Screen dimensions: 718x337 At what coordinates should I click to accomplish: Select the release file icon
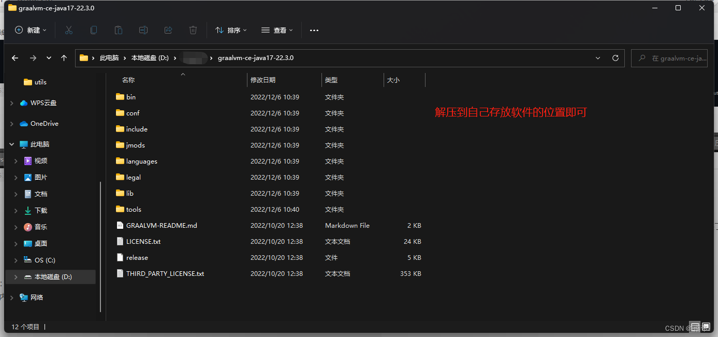[120, 257]
